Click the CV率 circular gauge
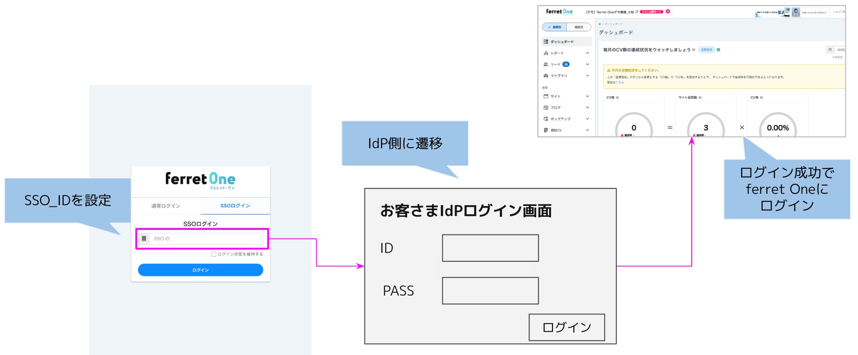The image size is (858, 355). coord(778,126)
